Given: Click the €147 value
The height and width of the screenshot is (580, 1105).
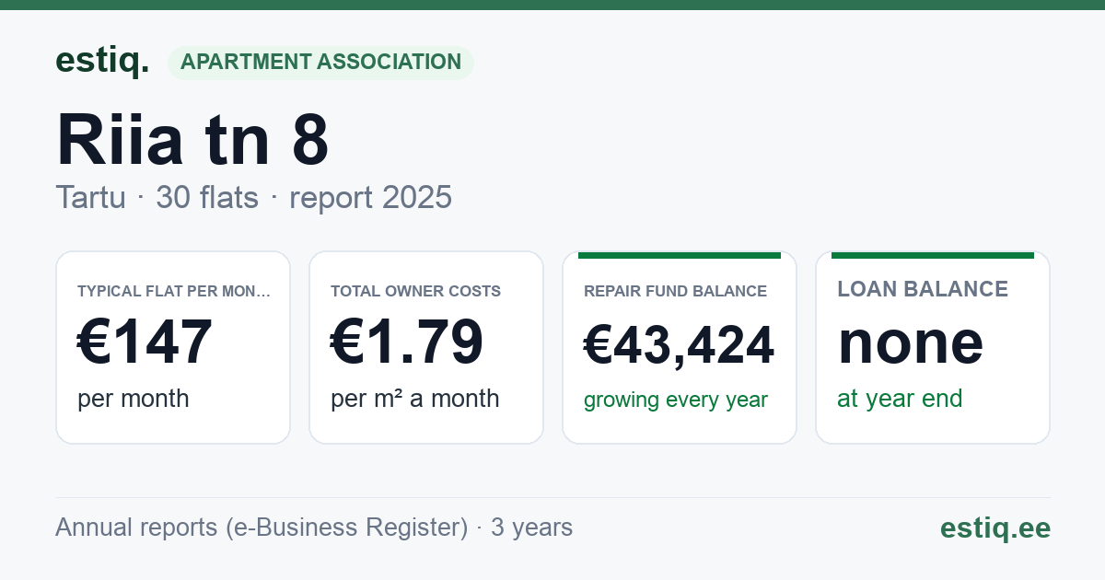Looking at the screenshot, I should (145, 342).
